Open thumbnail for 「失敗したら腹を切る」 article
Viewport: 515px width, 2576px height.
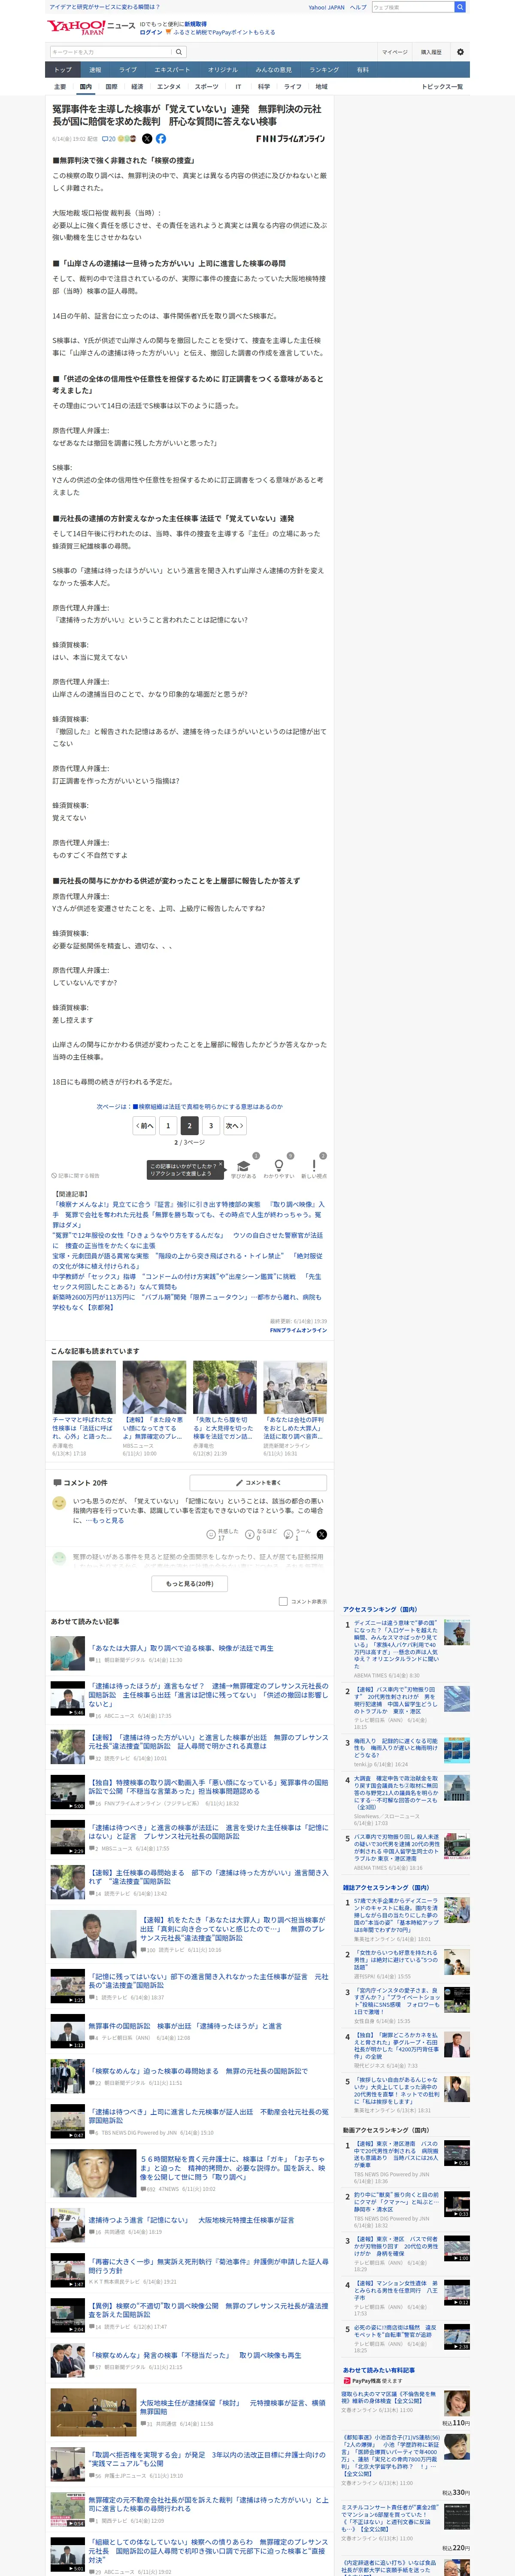tap(224, 1387)
